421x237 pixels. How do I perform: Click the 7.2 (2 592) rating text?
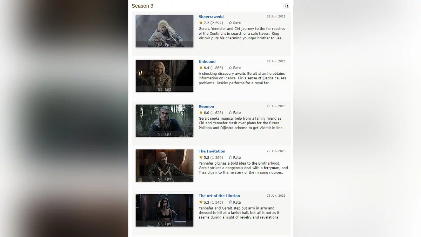coord(213,23)
